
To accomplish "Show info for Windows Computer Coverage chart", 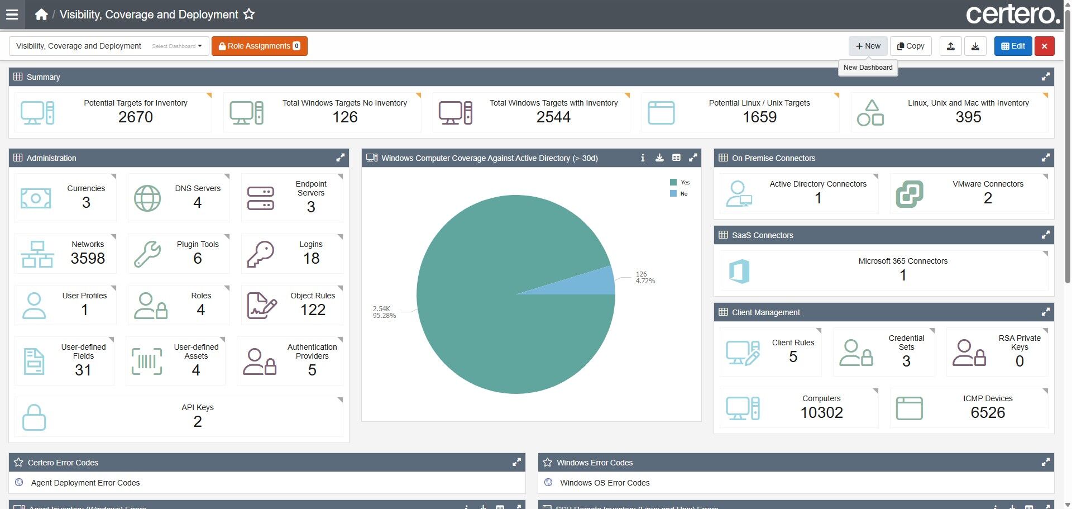I will (643, 158).
